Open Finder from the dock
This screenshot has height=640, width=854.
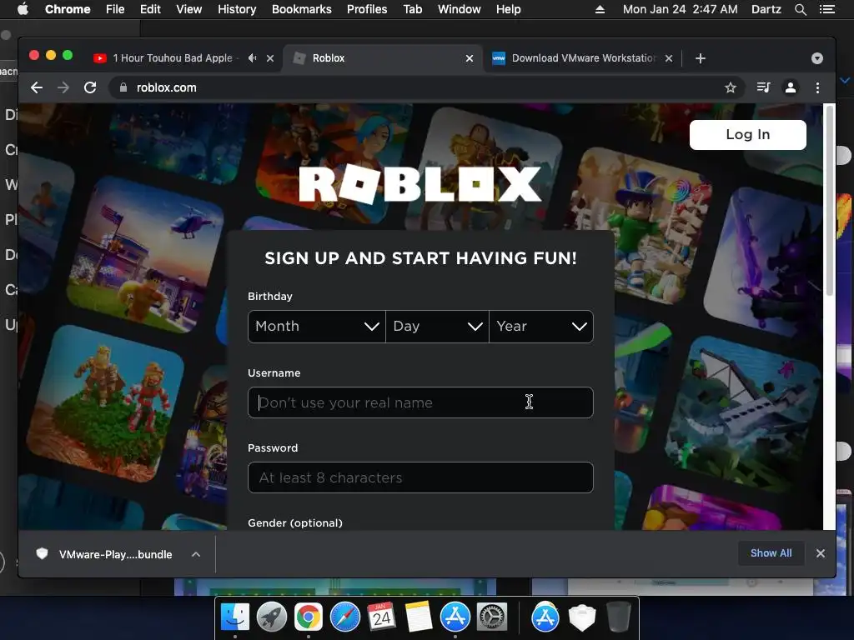(x=235, y=617)
